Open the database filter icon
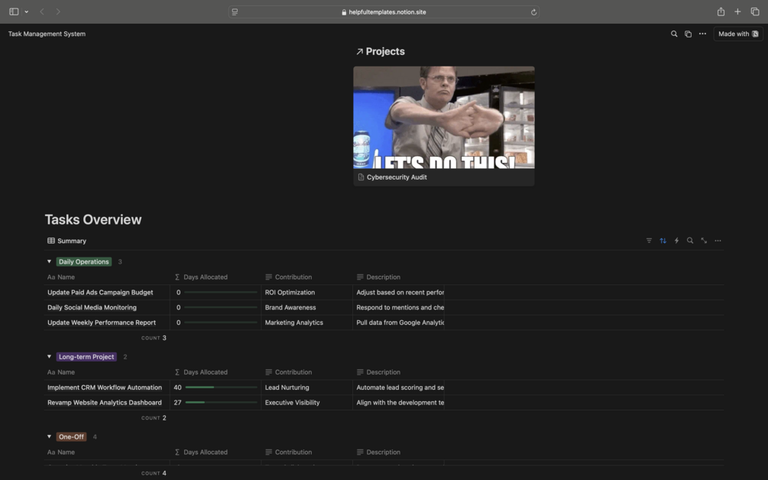 pyautogui.click(x=649, y=241)
